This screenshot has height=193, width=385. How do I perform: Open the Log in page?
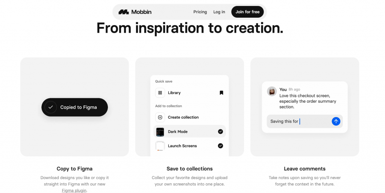coord(219,12)
